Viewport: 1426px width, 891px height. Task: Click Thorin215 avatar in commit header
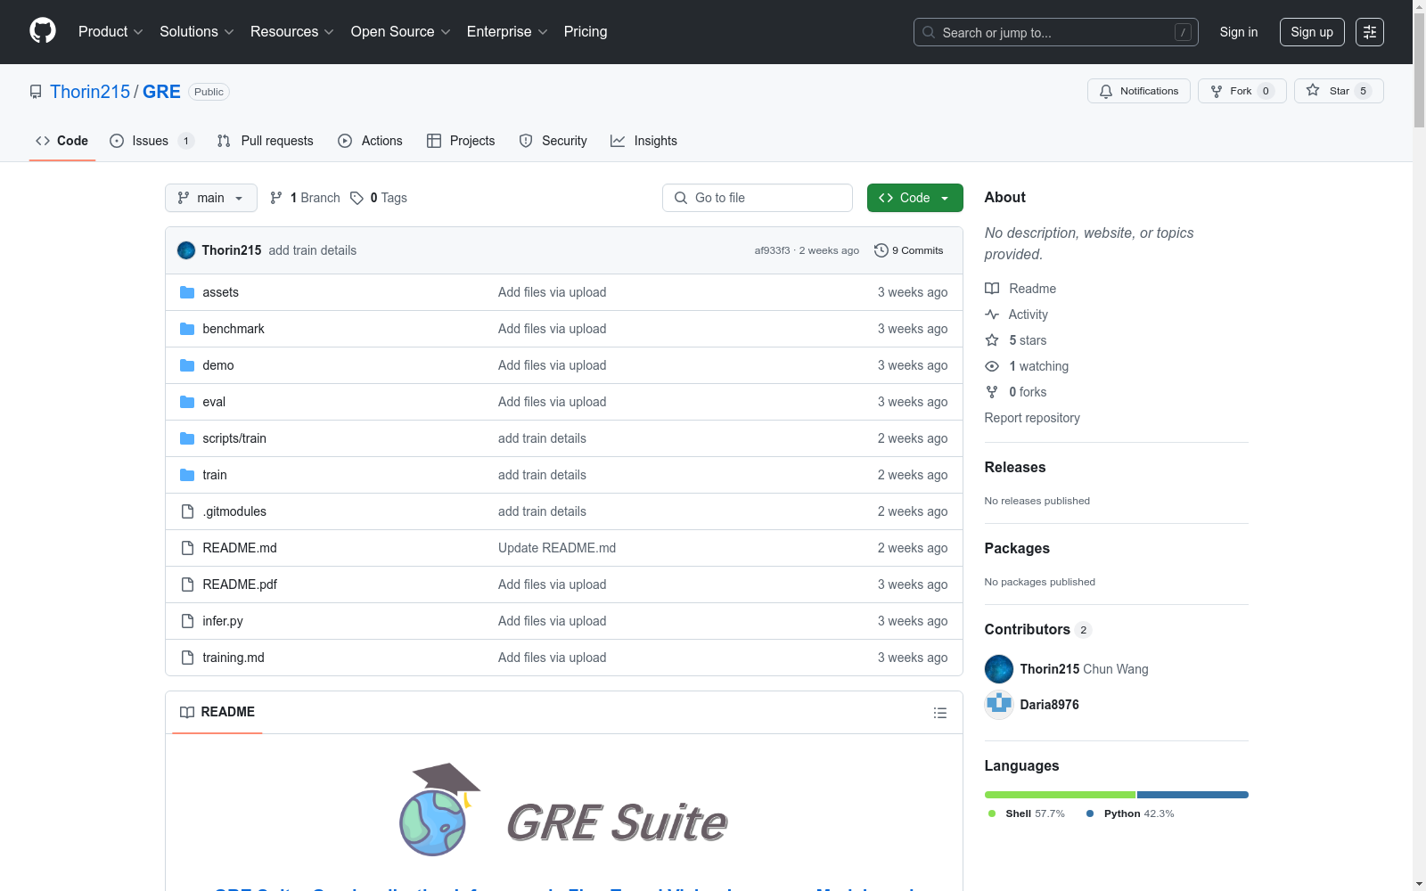(x=186, y=250)
